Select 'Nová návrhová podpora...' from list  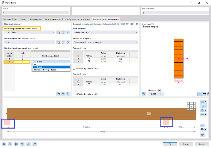tap(46, 70)
